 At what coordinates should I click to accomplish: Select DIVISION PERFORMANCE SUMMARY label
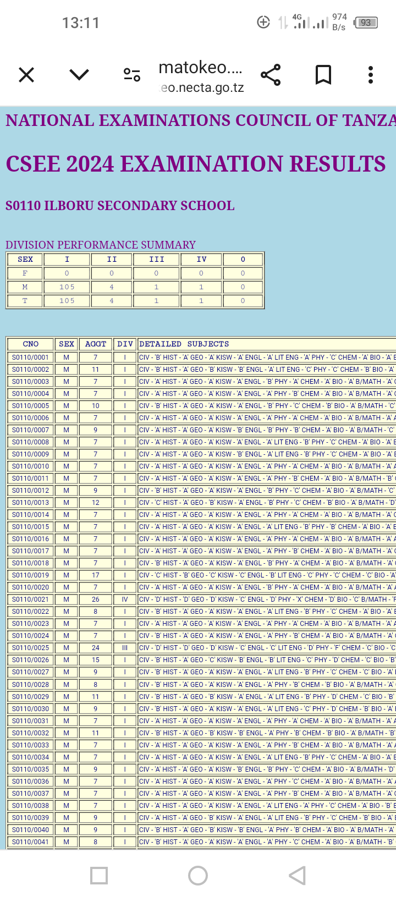point(101,245)
